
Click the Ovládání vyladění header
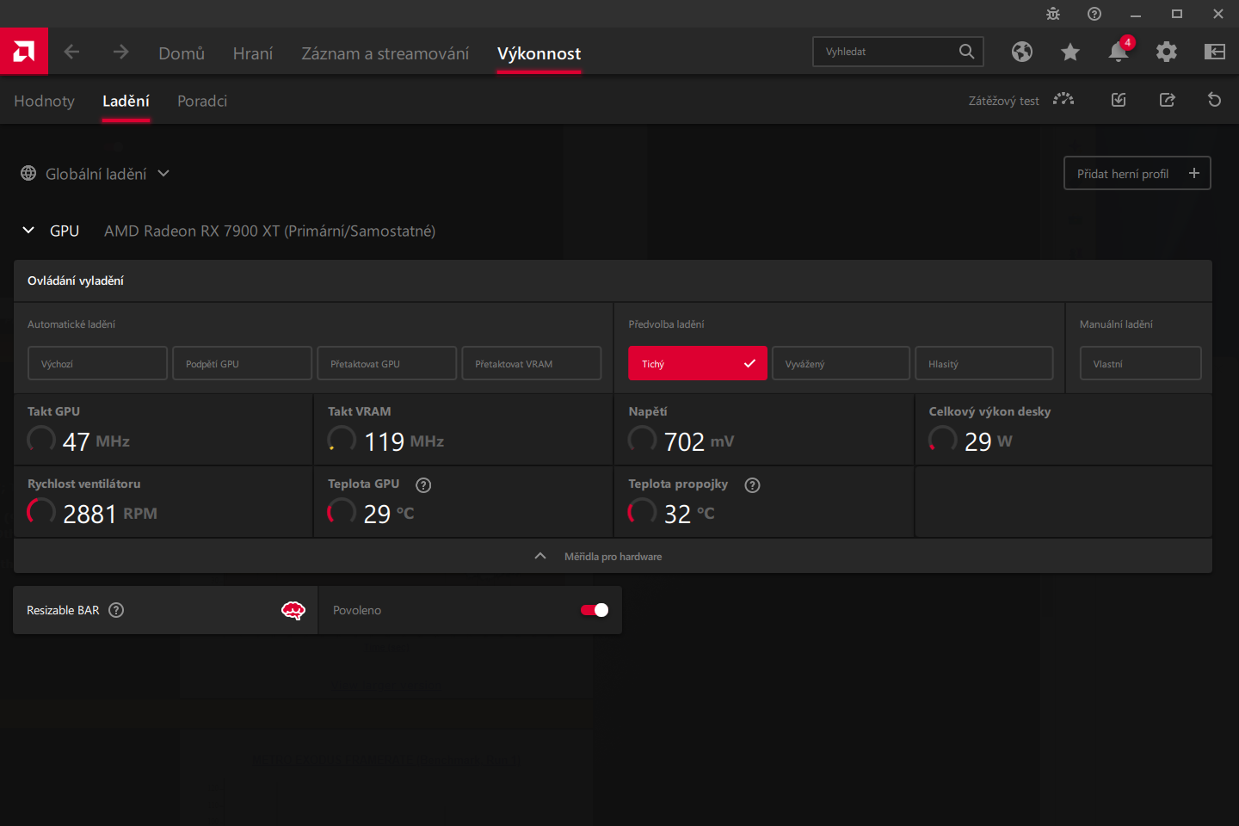coord(76,280)
